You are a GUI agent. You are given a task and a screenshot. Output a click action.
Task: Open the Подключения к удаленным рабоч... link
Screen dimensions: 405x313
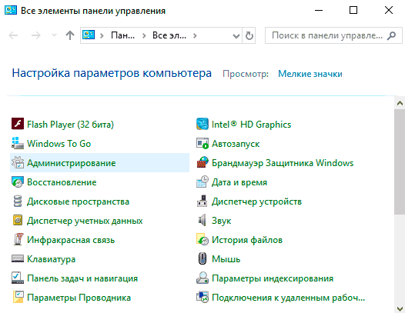click(288, 298)
